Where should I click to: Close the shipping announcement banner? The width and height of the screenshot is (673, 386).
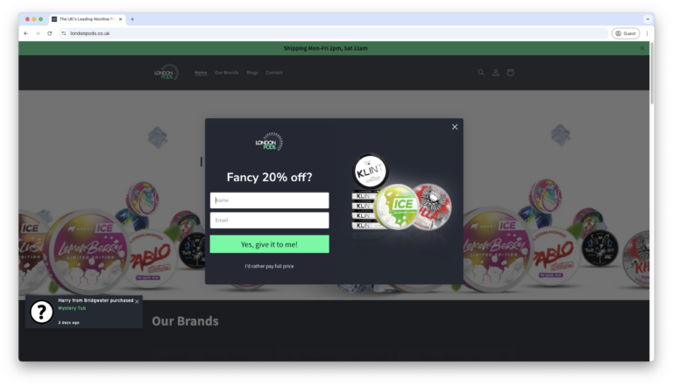642,48
